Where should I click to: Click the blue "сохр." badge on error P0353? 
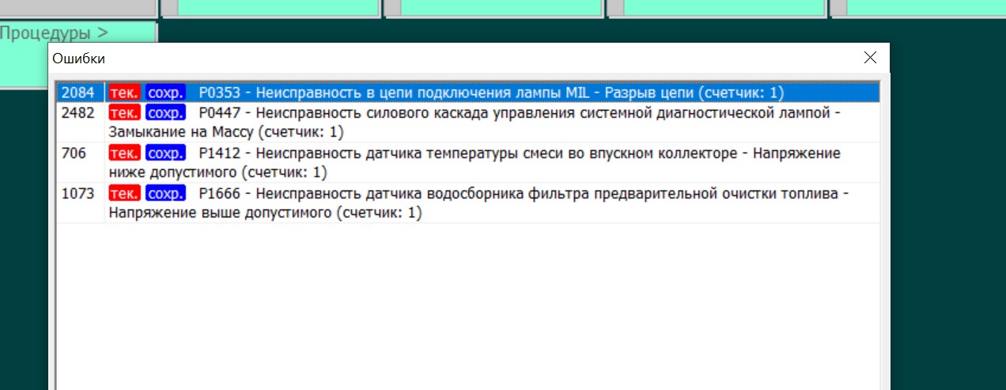pyautogui.click(x=165, y=93)
